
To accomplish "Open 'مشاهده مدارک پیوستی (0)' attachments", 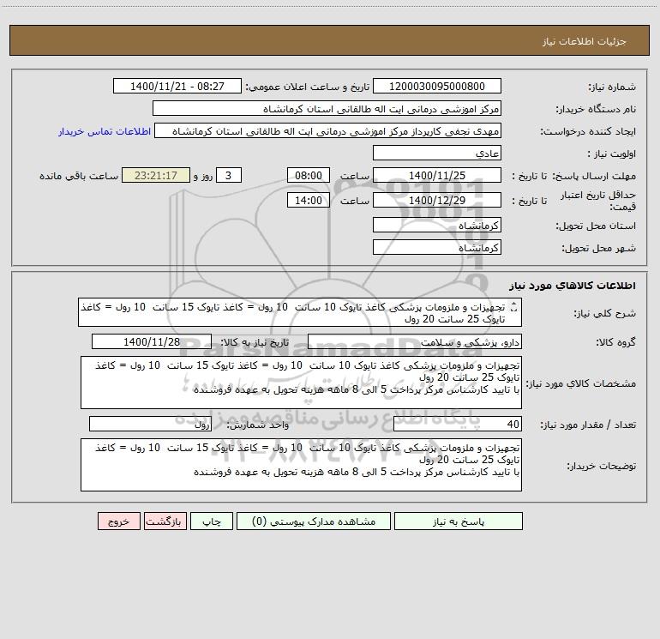I will click(314, 521).
